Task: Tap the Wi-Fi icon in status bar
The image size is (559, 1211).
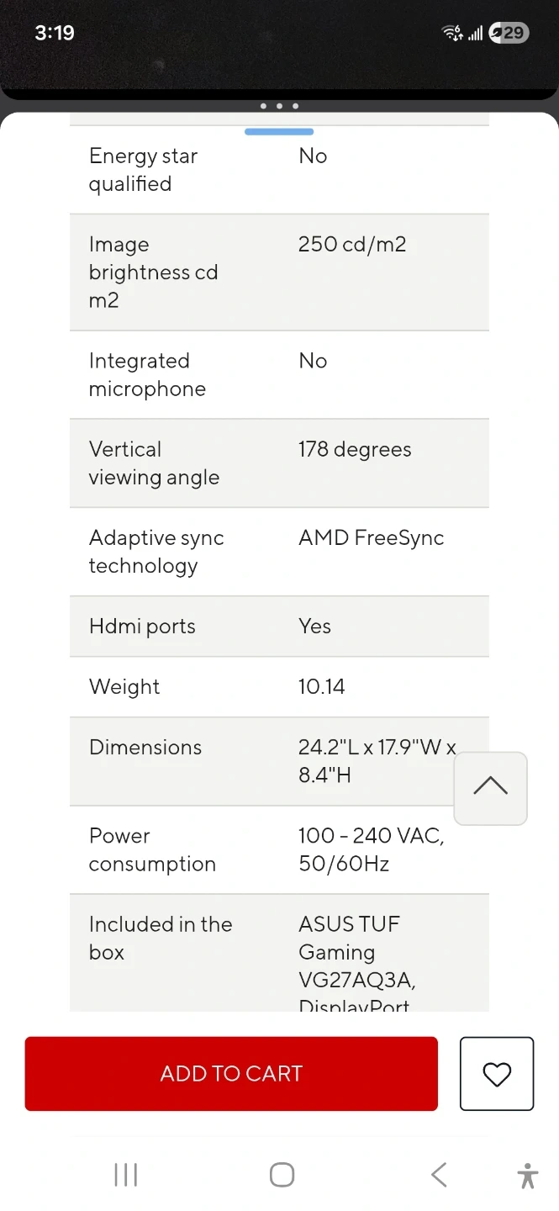Action: tap(452, 34)
